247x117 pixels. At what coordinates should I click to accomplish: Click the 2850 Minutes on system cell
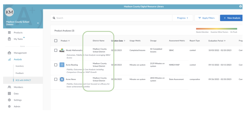point(157,79)
